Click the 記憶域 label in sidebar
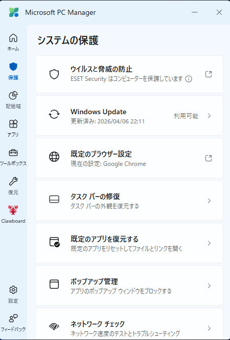Screen dimensions: 230x340 13,107
